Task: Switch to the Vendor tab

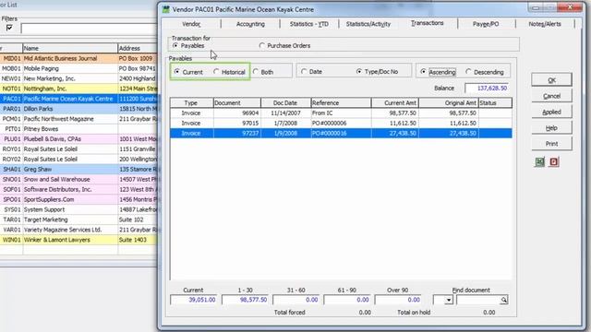Action: click(x=191, y=24)
